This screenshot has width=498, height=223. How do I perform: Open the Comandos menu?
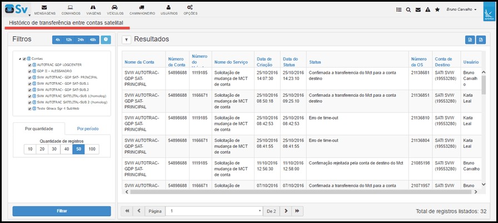pos(71,10)
